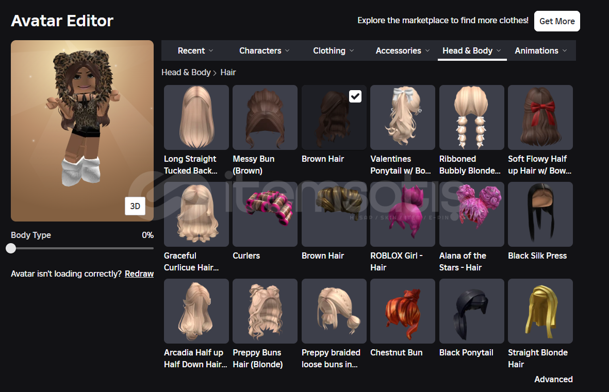The height and width of the screenshot is (392, 609).
Task: Equip the Messy Bun (Brown) hair
Action: point(265,117)
